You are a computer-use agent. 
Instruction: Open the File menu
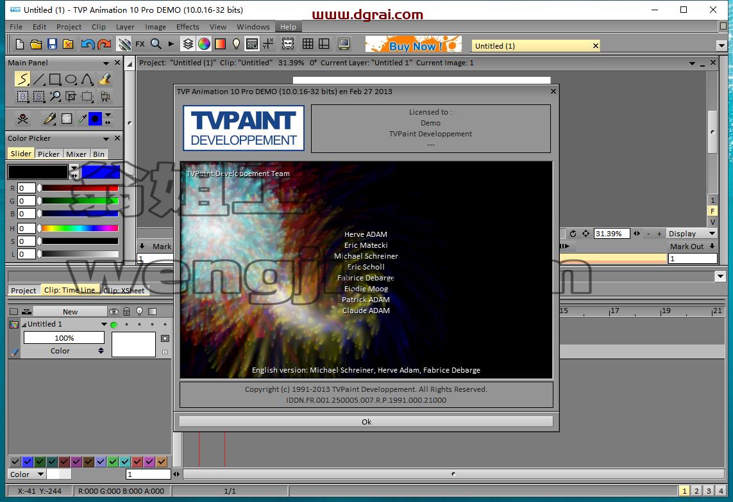[x=16, y=27]
